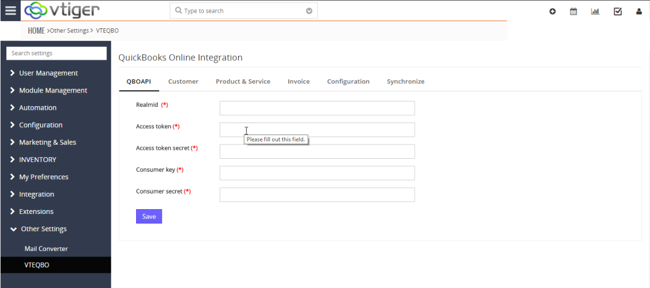Click the Type to search field
The width and height of the screenshot is (650, 288).
click(x=244, y=11)
